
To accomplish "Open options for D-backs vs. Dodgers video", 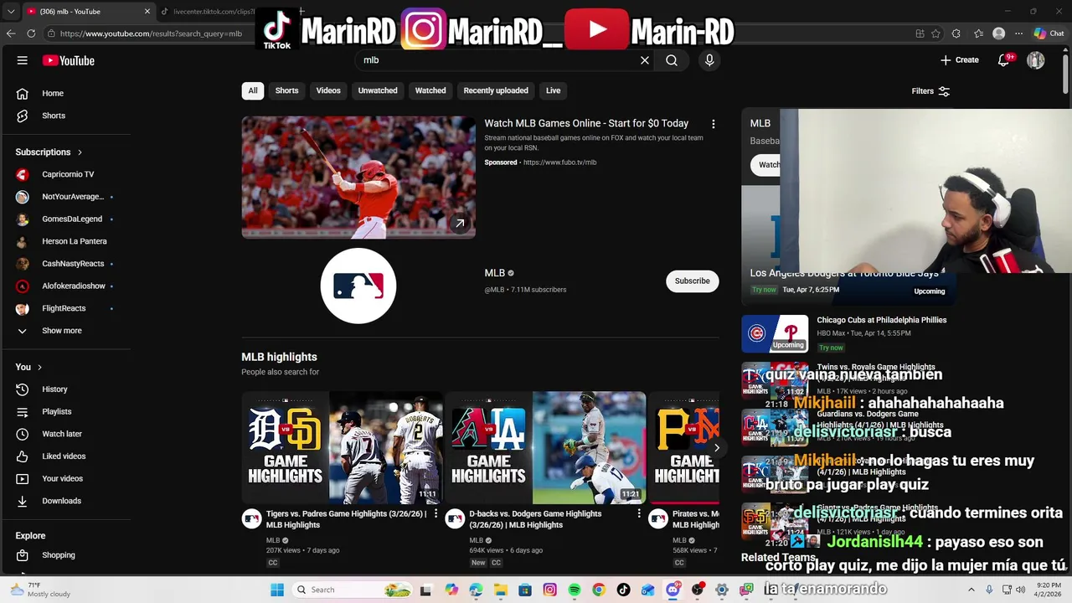I will tap(639, 513).
